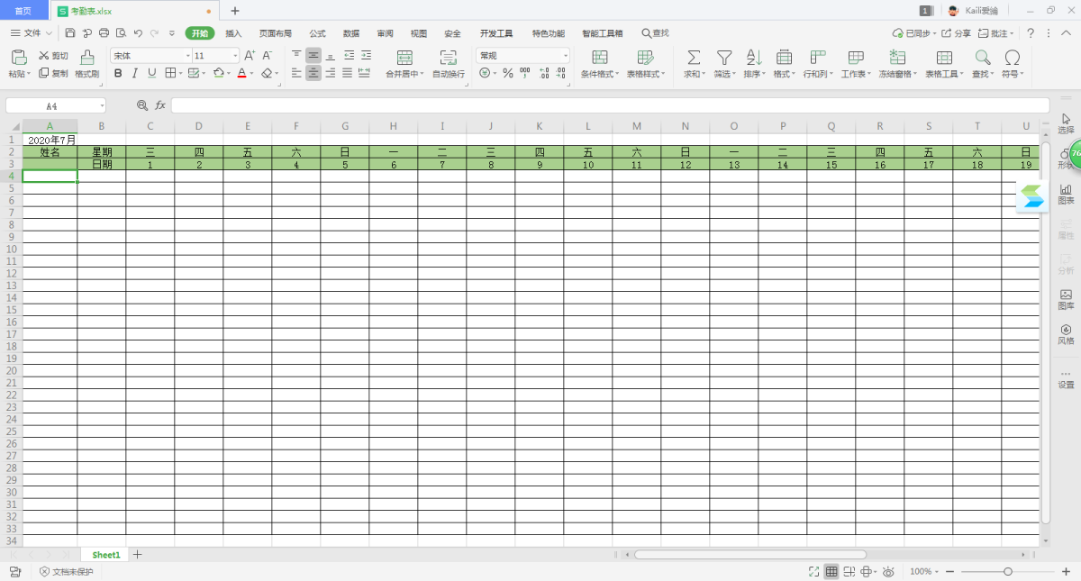
Task: Expand the Merge and Center (合并居中) dropdown
Action: (x=422, y=74)
